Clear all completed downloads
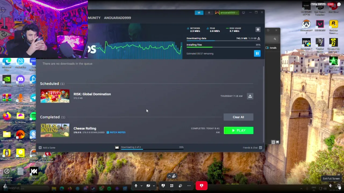 (238, 117)
